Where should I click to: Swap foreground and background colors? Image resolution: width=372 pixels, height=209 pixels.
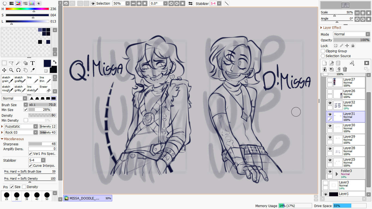[55, 62]
